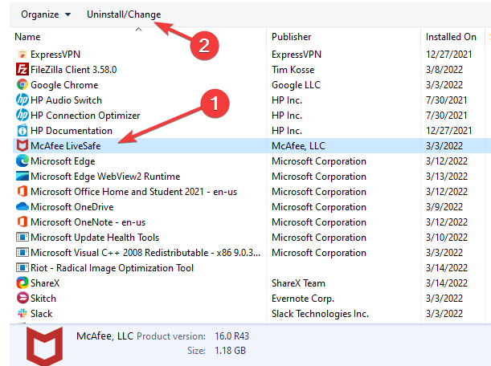Click the product version 16.0 R43 value
This screenshot has height=366, width=491.
pyautogui.click(x=231, y=336)
